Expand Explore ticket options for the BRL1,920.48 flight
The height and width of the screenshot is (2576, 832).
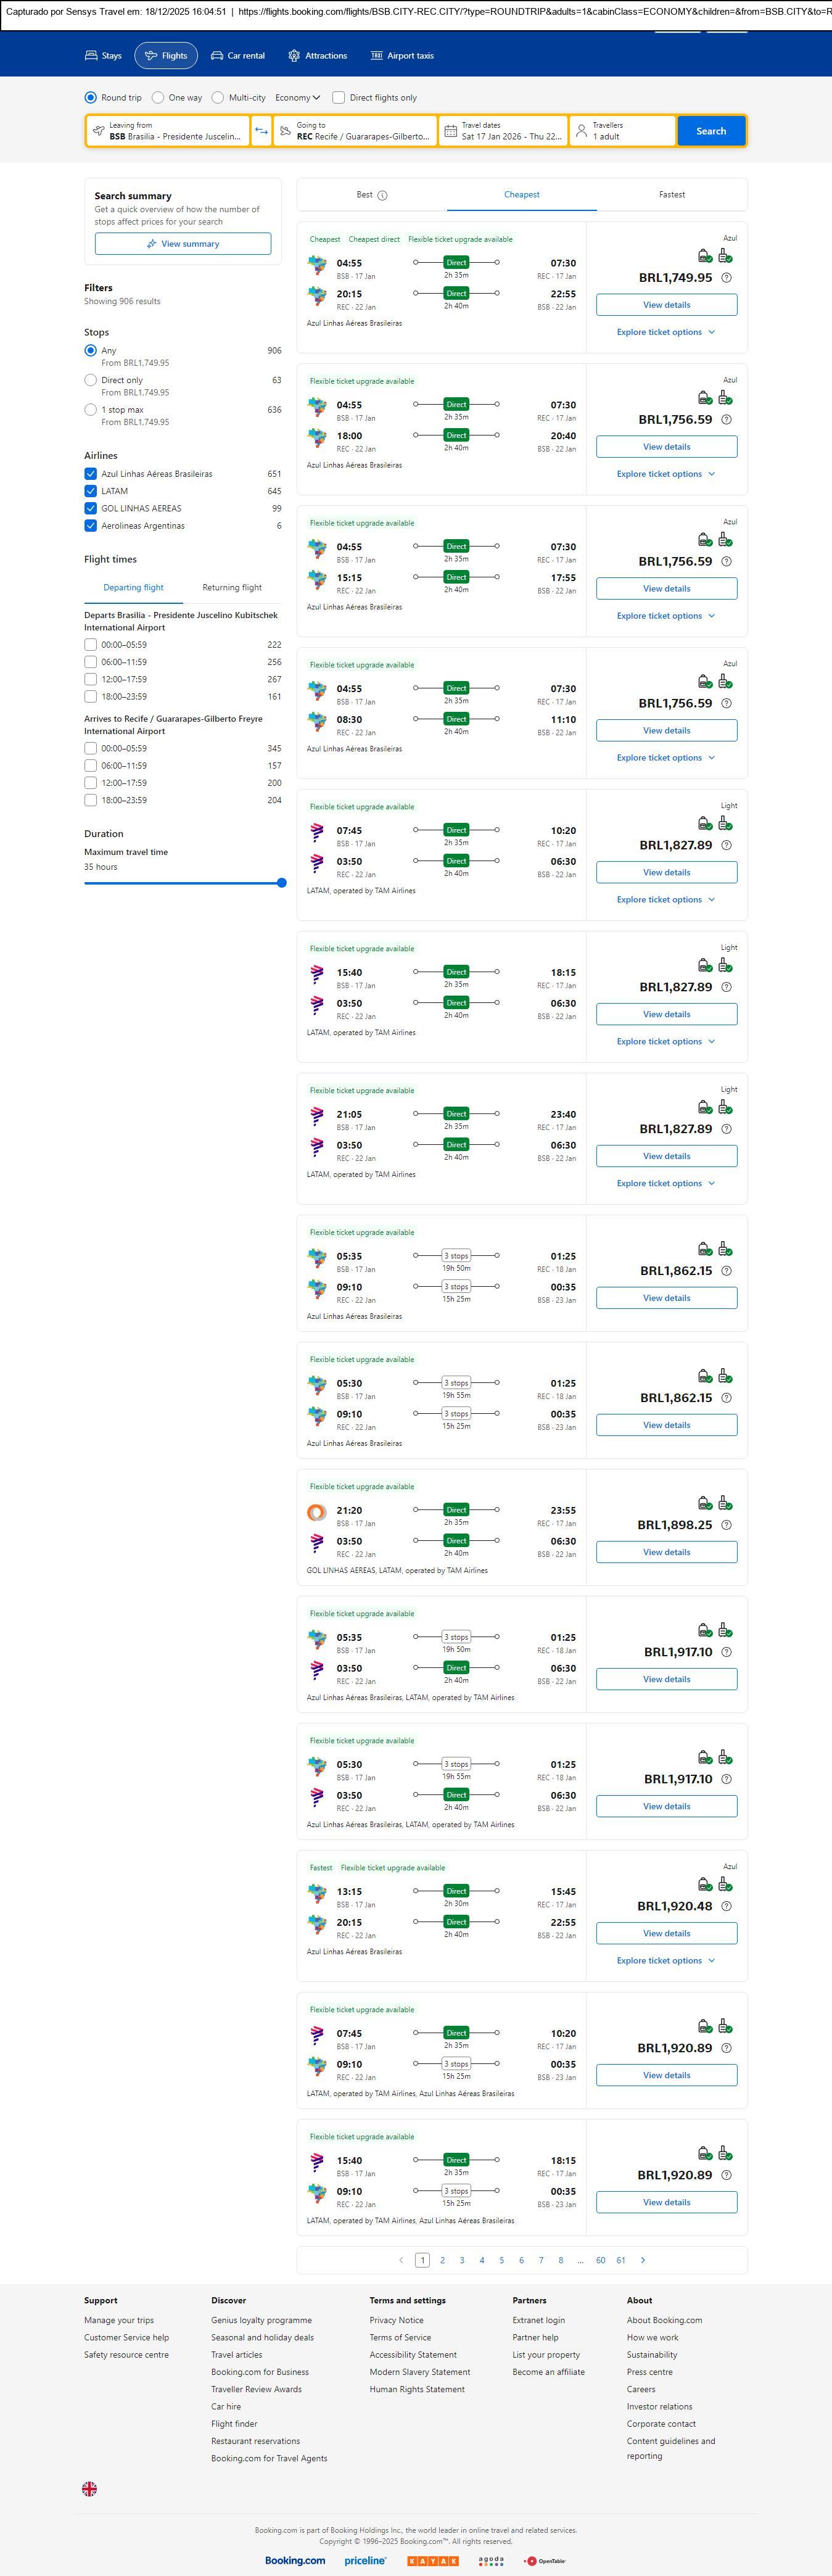click(665, 1960)
